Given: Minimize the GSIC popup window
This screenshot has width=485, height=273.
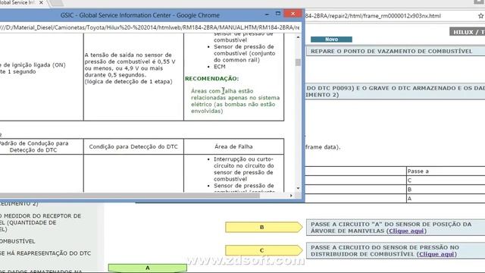Looking at the screenshot, I should pos(267,14).
